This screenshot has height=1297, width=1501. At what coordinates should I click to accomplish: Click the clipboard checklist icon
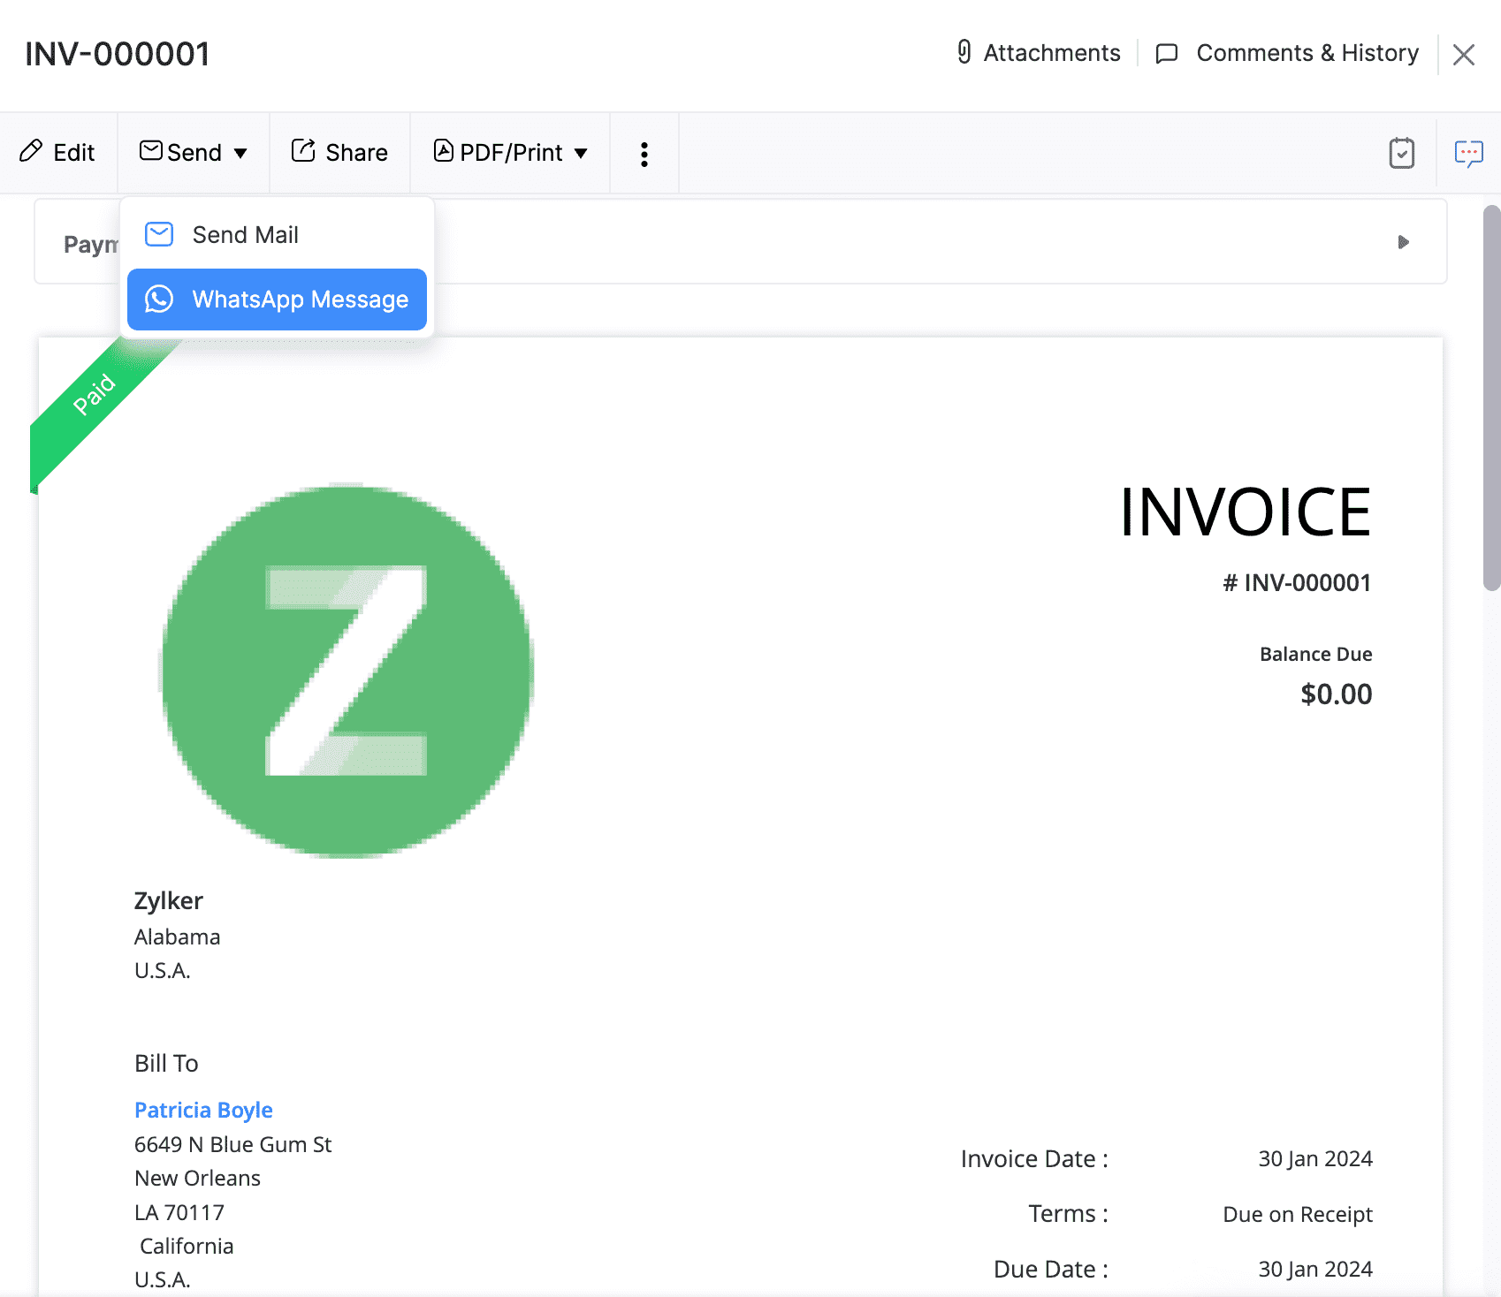[x=1401, y=154]
